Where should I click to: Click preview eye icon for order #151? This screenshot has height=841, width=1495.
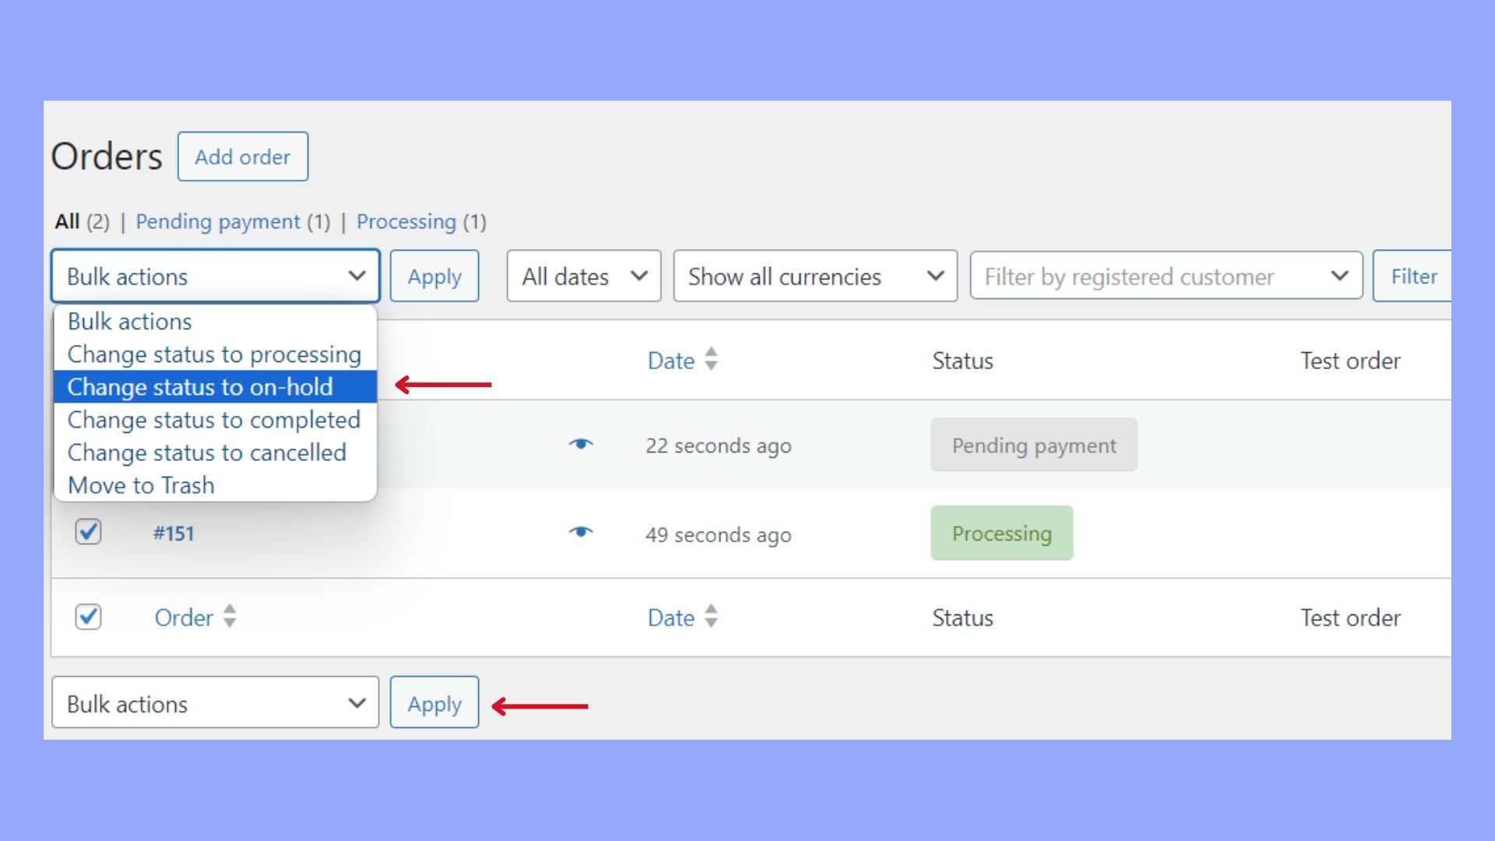581,533
